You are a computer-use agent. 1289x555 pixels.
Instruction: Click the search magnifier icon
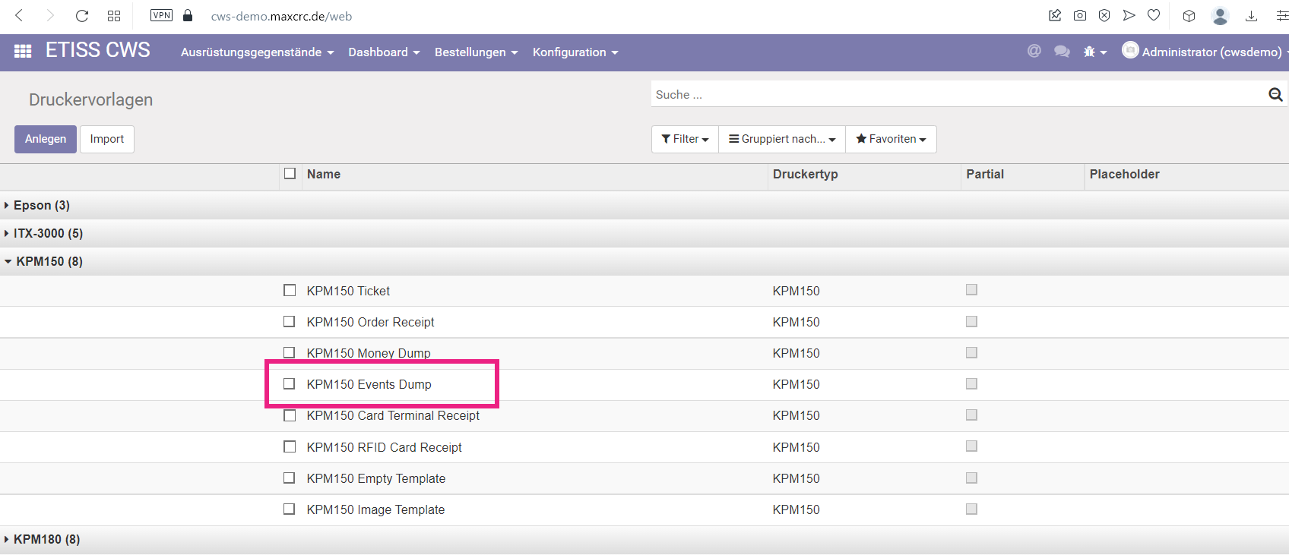(x=1275, y=94)
